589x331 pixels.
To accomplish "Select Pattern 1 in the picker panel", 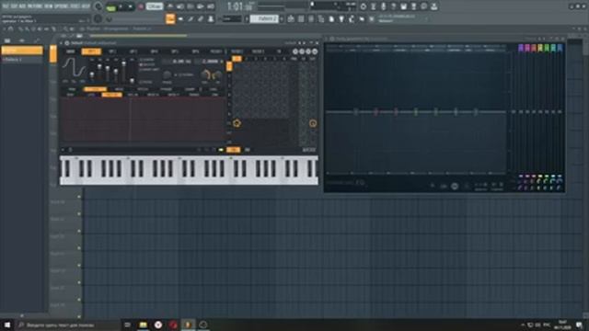I will tap(22, 59).
